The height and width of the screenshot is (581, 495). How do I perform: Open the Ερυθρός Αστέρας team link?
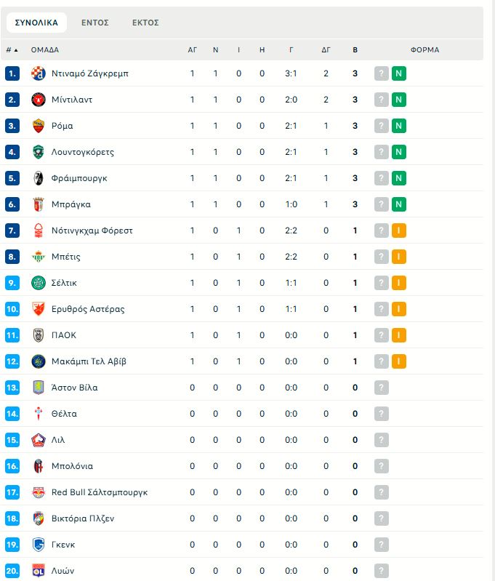click(x=88, y=309)
